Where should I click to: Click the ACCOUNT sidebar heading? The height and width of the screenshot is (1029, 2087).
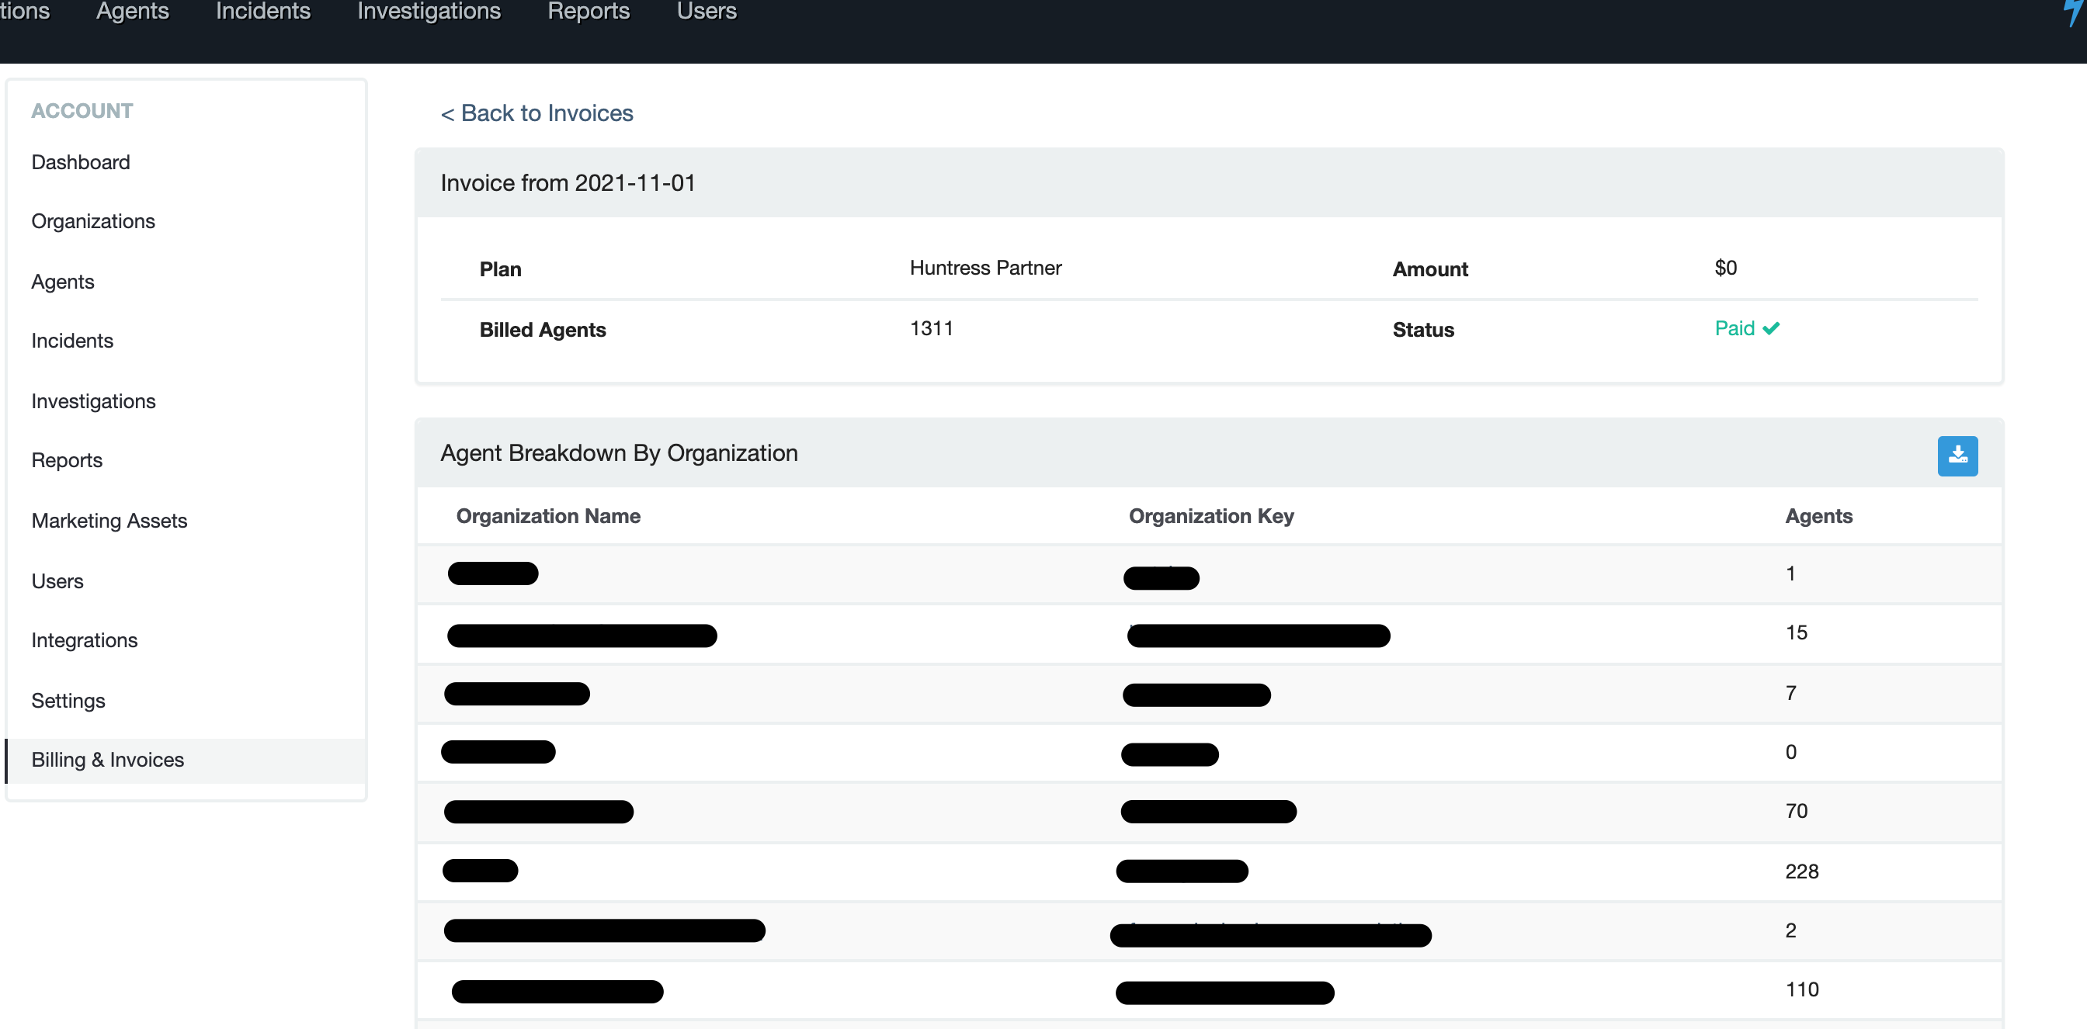pos(82,111)
